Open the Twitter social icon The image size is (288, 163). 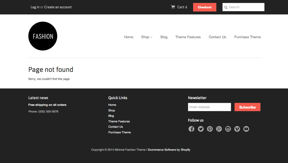pos(201,129)
